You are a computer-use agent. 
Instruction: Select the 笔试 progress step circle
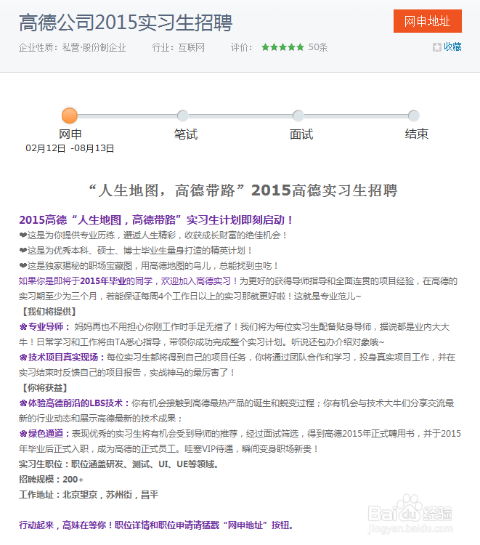(183, 116)
